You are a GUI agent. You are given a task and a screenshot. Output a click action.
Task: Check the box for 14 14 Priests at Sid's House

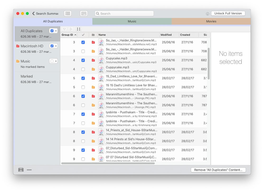(x=83, y=141)
